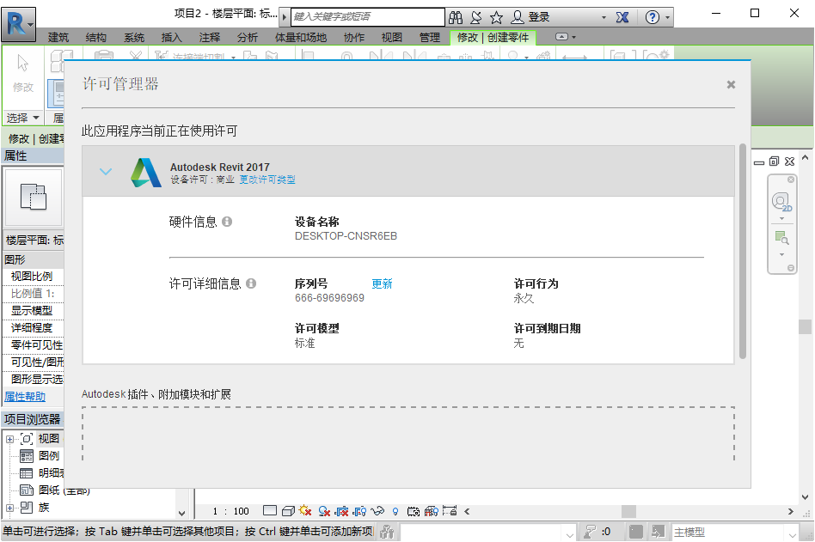Click the 更改许可类型 link
This screenshot has height=542, width=815.
coord(267,180)
